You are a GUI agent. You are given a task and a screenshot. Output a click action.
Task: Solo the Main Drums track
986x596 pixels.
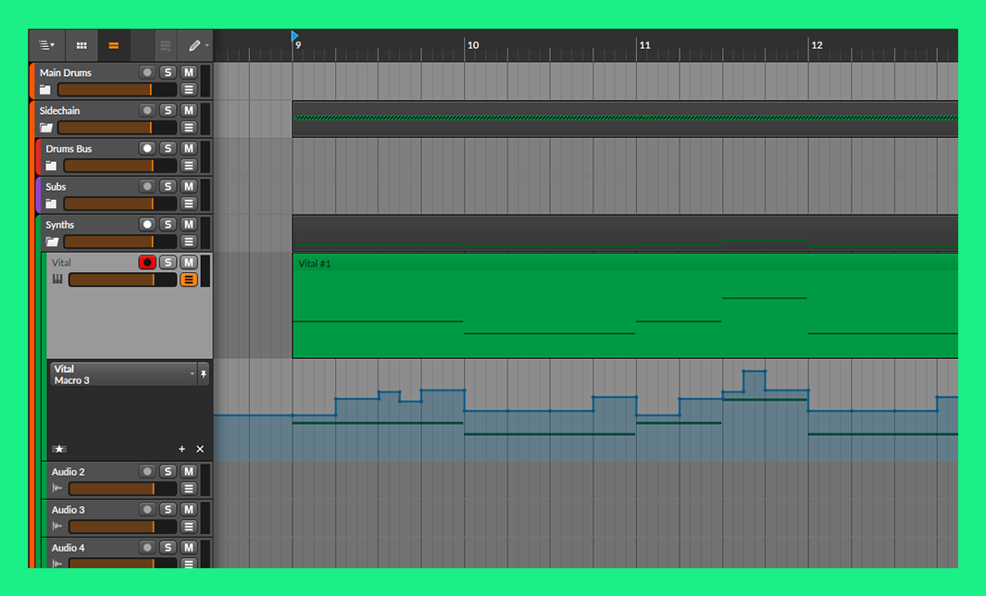pyautogui.click(x=168, y=72)
